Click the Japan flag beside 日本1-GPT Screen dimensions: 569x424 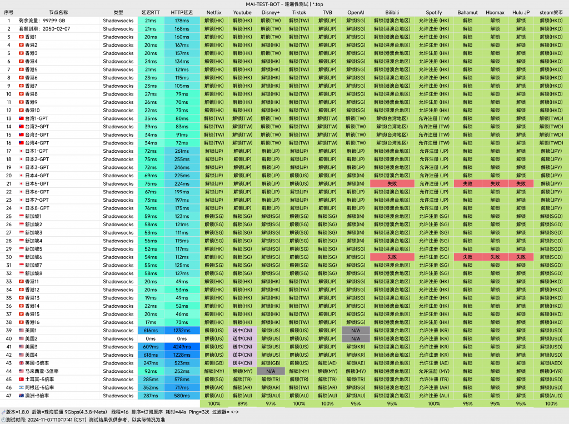coord(21,151)
